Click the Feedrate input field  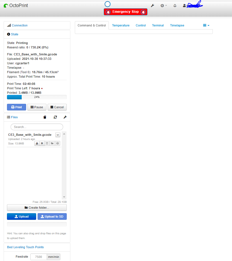(39, 257)
